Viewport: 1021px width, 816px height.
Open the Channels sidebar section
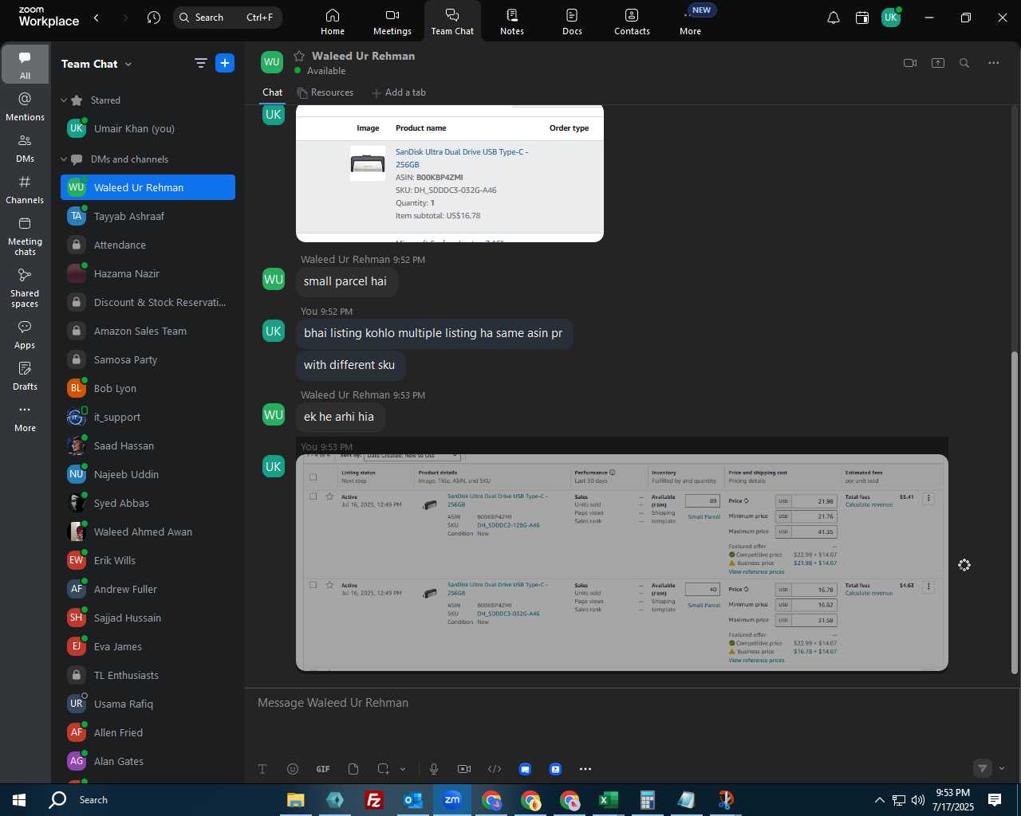coord(25,190)
